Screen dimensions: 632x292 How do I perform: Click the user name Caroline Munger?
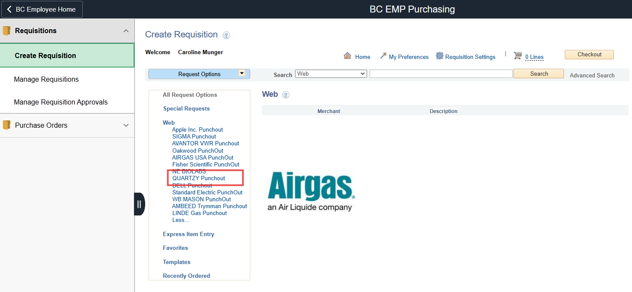pos(200,52)
